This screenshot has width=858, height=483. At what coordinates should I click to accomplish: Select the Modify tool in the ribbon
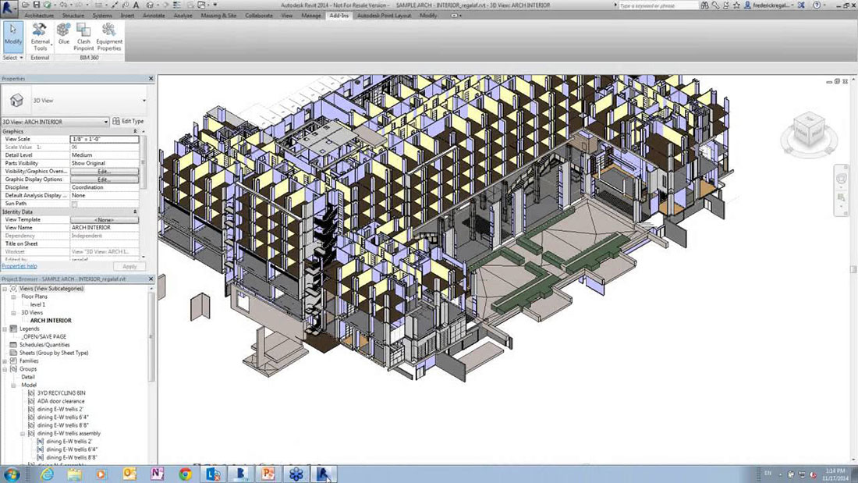tap(12, 36)
